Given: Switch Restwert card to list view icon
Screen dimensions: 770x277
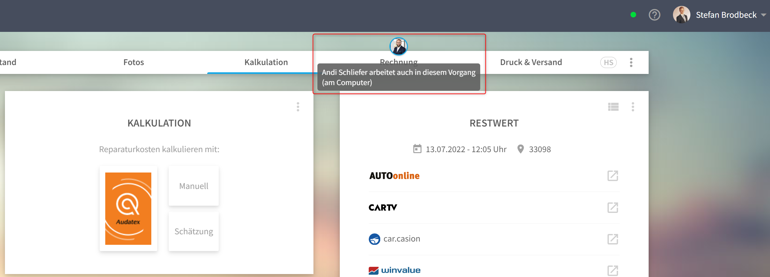Looking at the screenshot, I should point(613,107).
